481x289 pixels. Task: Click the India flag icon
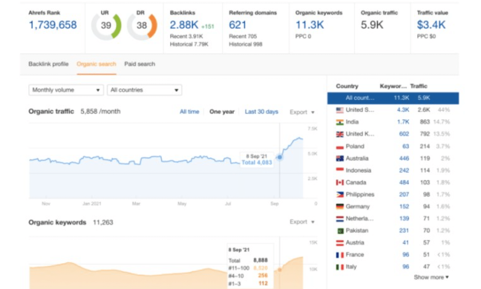point(340,122)
